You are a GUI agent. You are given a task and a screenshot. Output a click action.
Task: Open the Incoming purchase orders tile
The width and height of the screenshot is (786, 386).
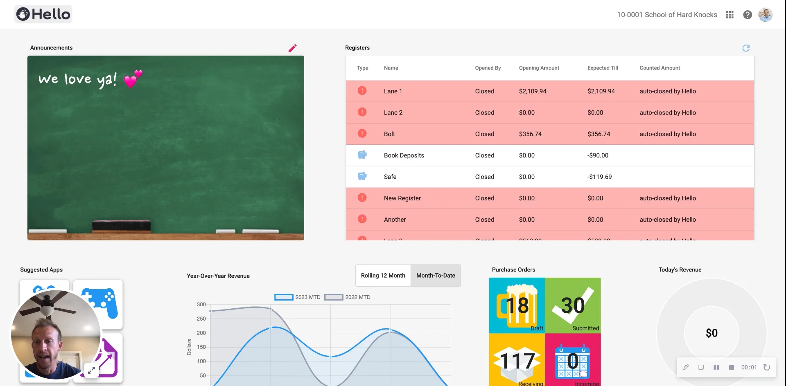coord(573,360)
